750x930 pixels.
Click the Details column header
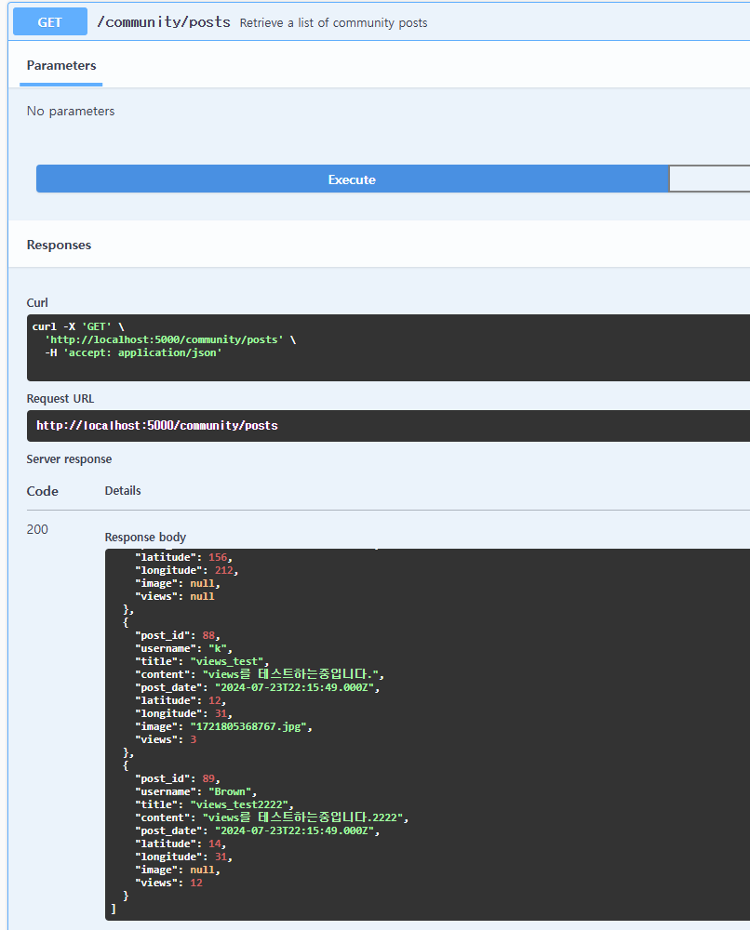pos(123,490)
